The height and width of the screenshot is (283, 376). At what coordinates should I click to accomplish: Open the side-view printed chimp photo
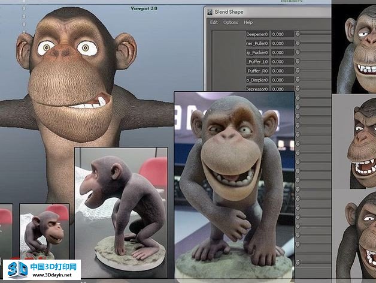(x=121, y=213)
